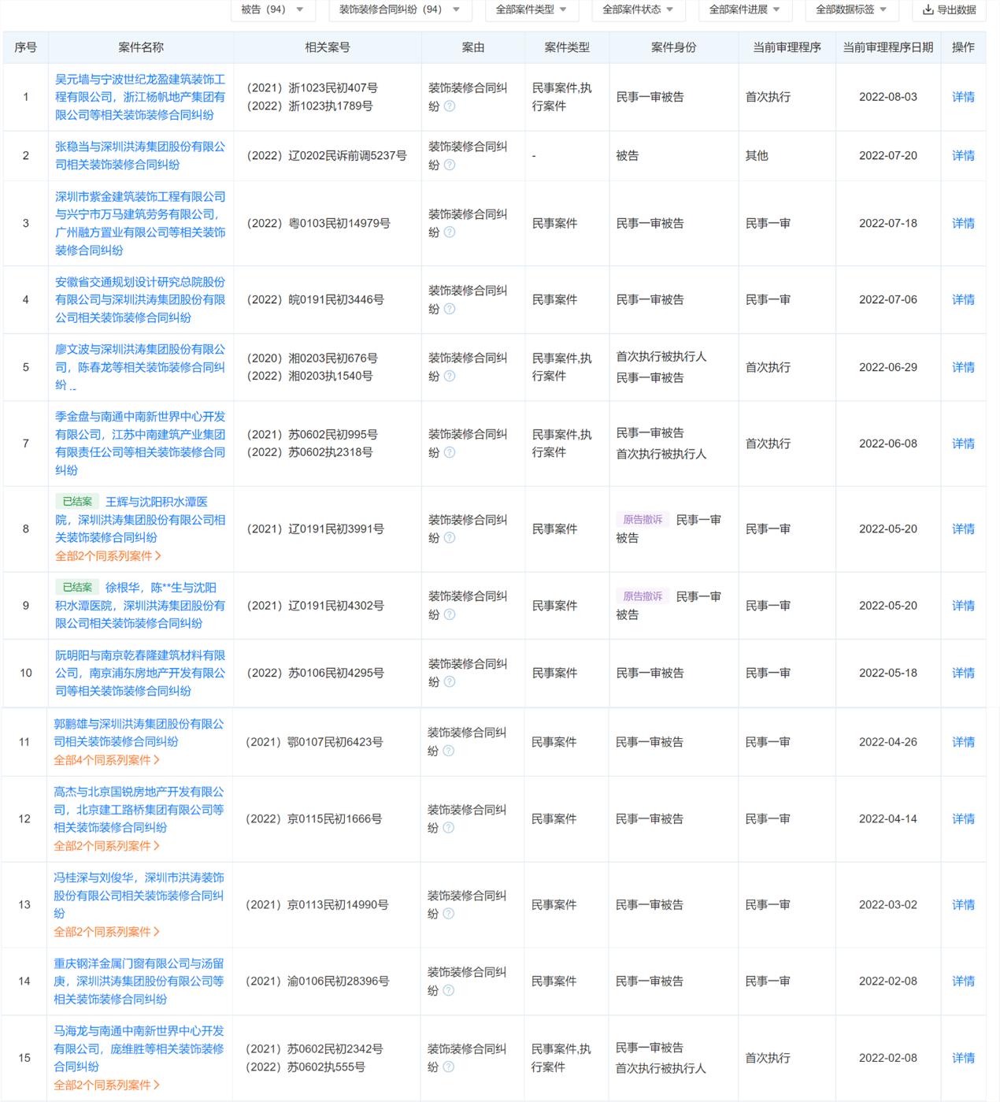Open the 全部案件状态 filter

pyautogui.click(x=638, y=9)
